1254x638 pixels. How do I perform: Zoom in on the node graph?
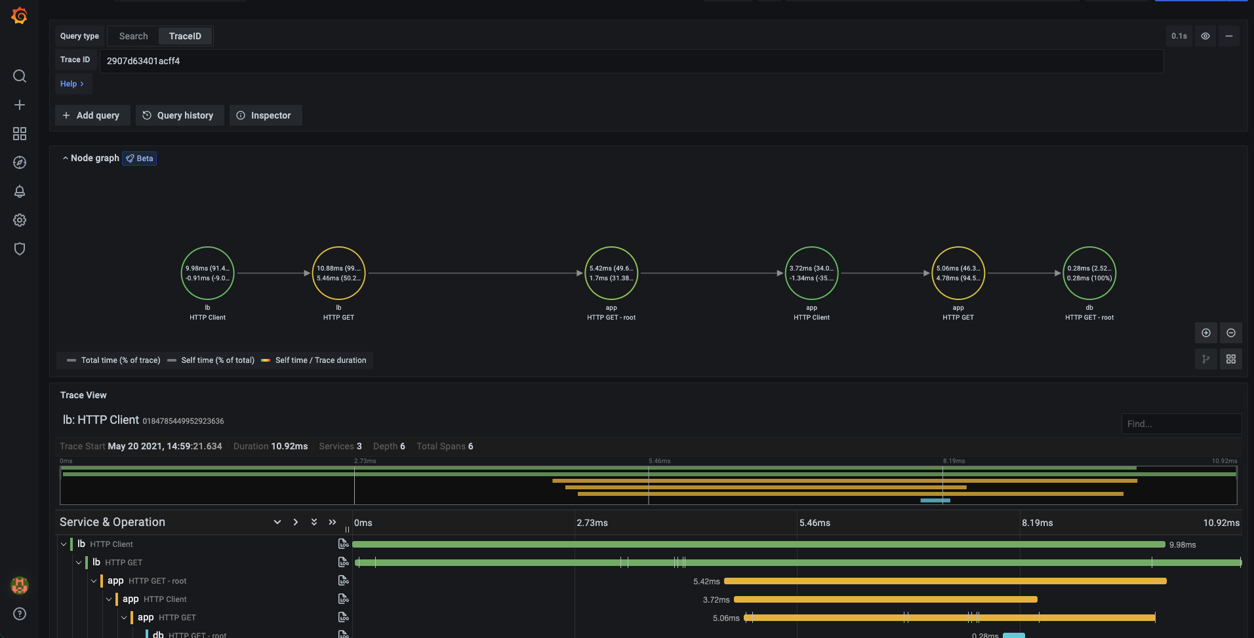click(x=1205, y=333)
